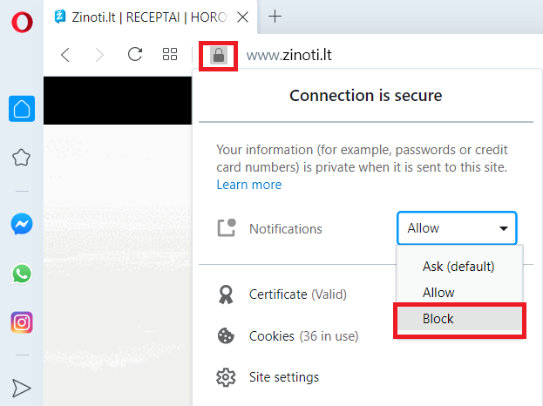The width and height of the screenshot is (543, 406).
Task: Follow the Learn more link
Action: click(249, 185)
